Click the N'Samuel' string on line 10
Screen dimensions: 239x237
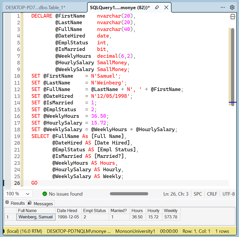pyautogui.click(x=104, y=76)
